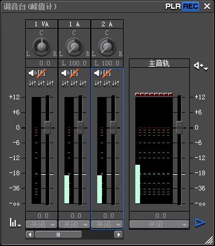Click the crossed-out bracket icon on track 1 VA
The width and height of the screenshot is (215, 246).
pos(42,73)
